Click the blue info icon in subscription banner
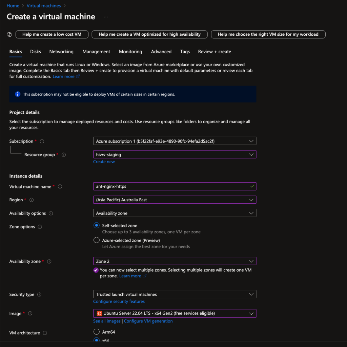 18,94
